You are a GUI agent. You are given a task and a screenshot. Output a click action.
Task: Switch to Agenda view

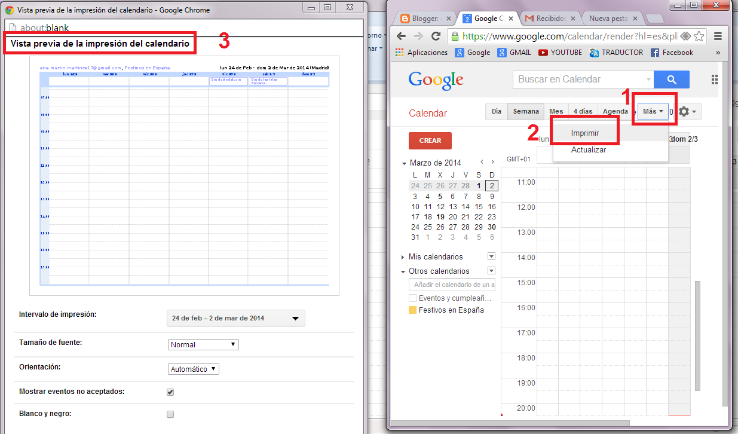tap(615, 112)
